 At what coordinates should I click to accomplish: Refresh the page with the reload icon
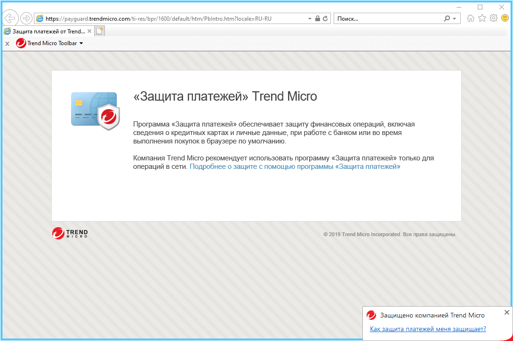tap(325, 19)
